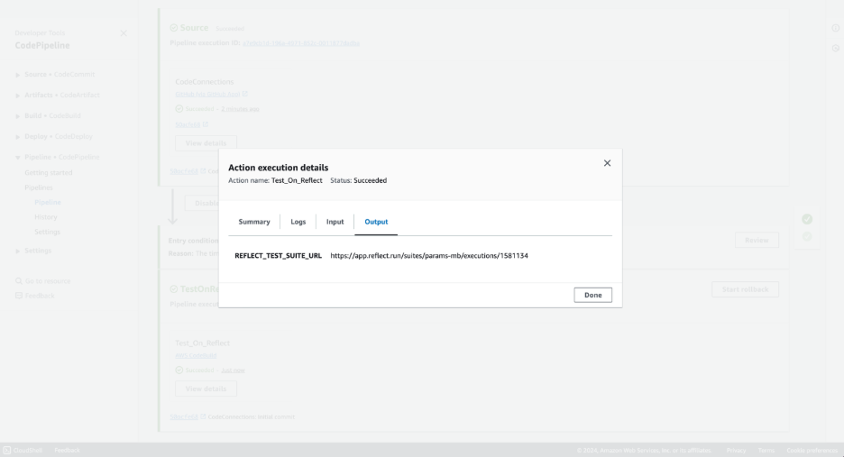
Task: Expand Source CodeCommit in sidebar
Action: coord(18,75)
